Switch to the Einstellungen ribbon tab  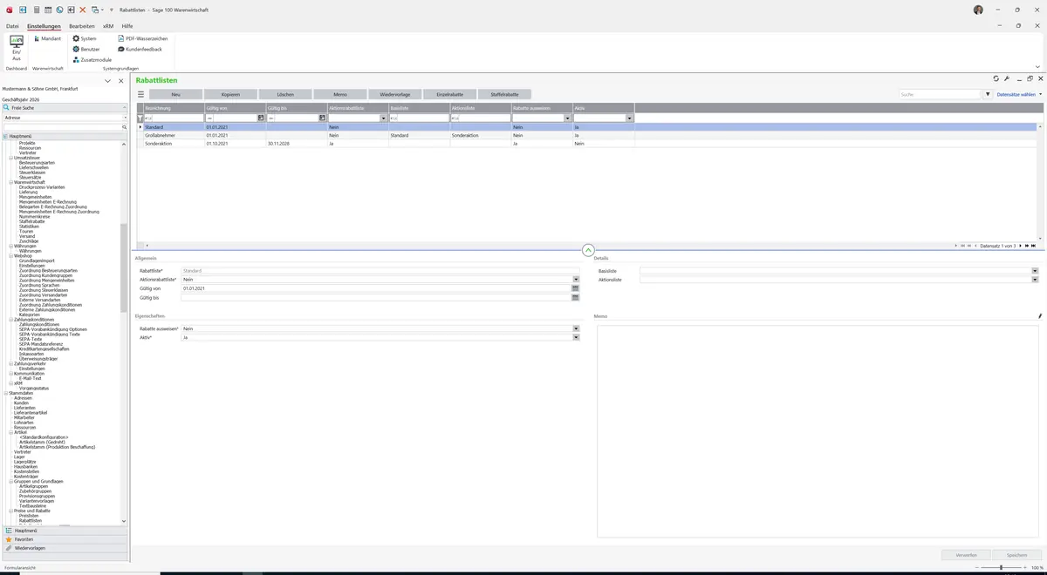(44, 26)
